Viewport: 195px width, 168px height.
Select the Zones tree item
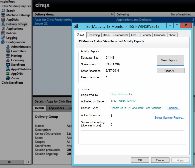coord(15,78)
